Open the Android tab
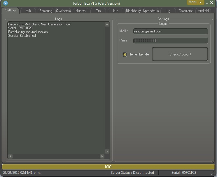217x177 pixels. [x=203, y=11]
